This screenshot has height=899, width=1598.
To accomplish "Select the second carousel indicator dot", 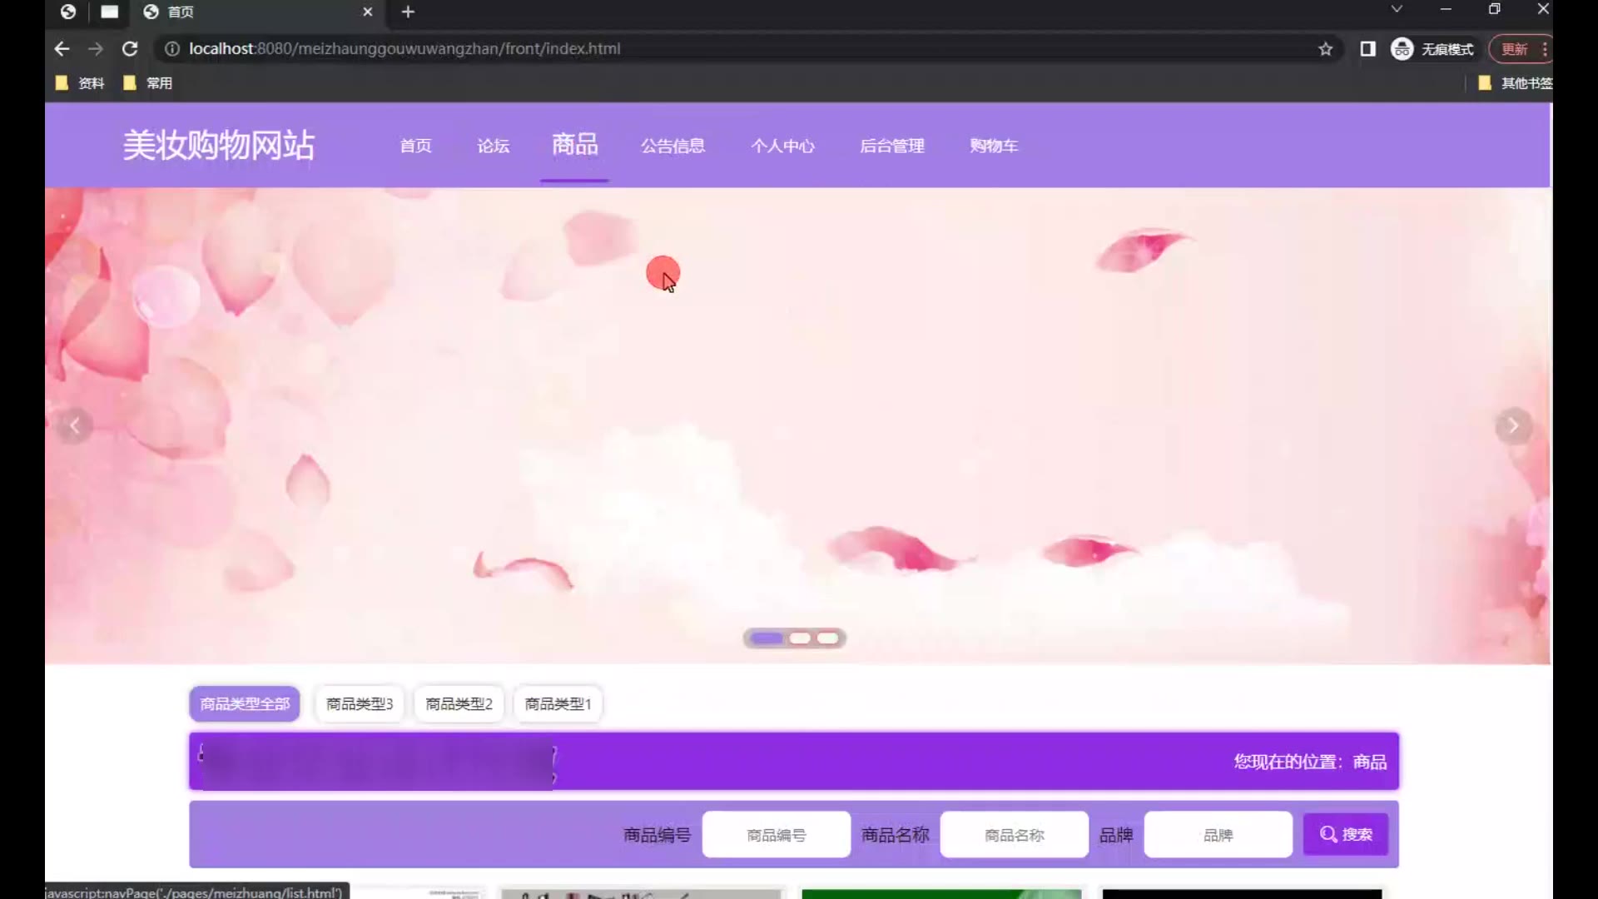I will 800,638.
